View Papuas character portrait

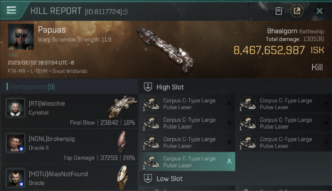pyautogui.click(x=21, y=37)
